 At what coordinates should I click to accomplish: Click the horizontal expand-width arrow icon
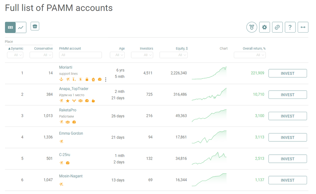click(x=303, y=27)
